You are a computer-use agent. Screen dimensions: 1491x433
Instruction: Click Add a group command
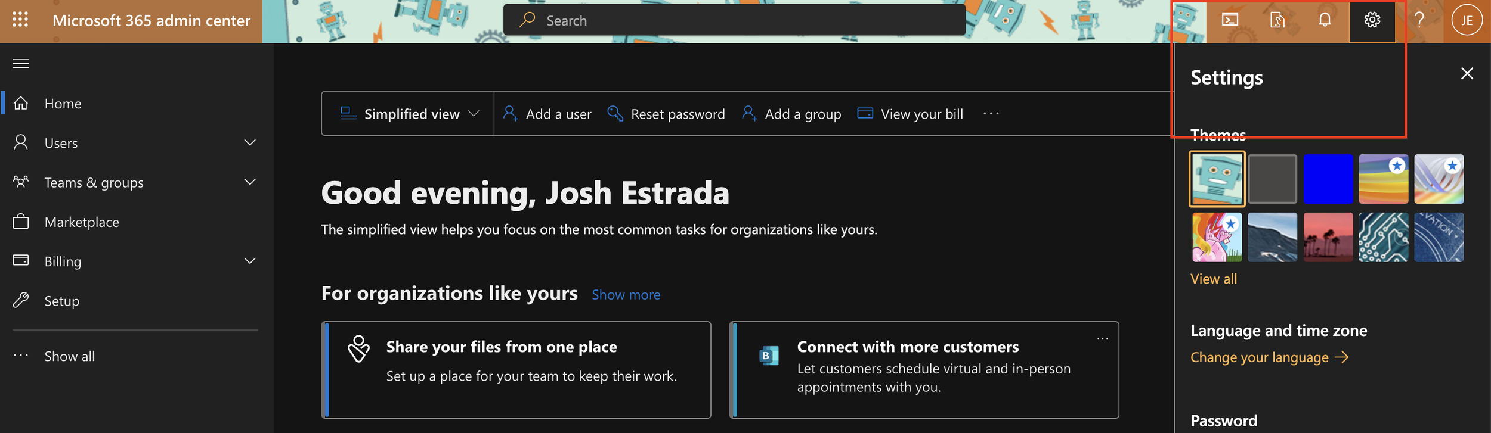[791, 114]
